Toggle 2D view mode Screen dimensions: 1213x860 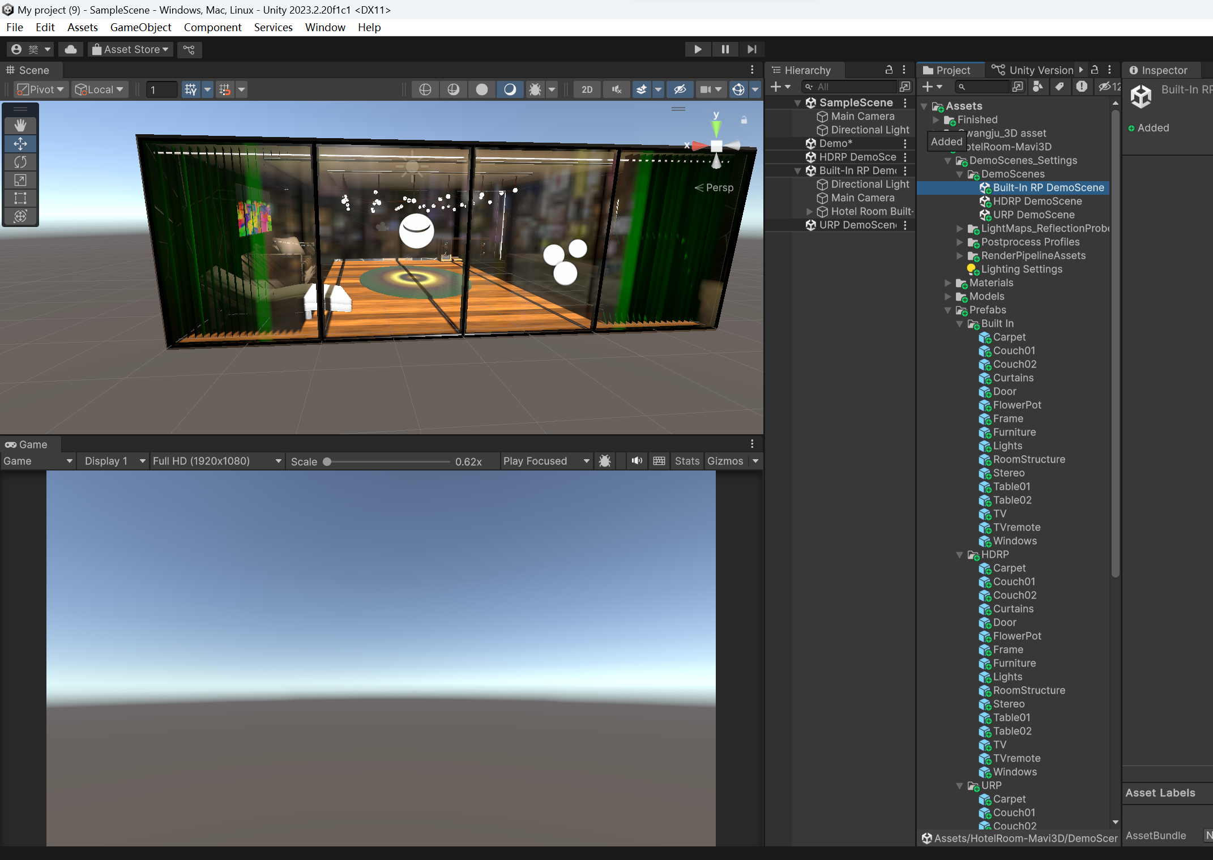click(587, 89)
